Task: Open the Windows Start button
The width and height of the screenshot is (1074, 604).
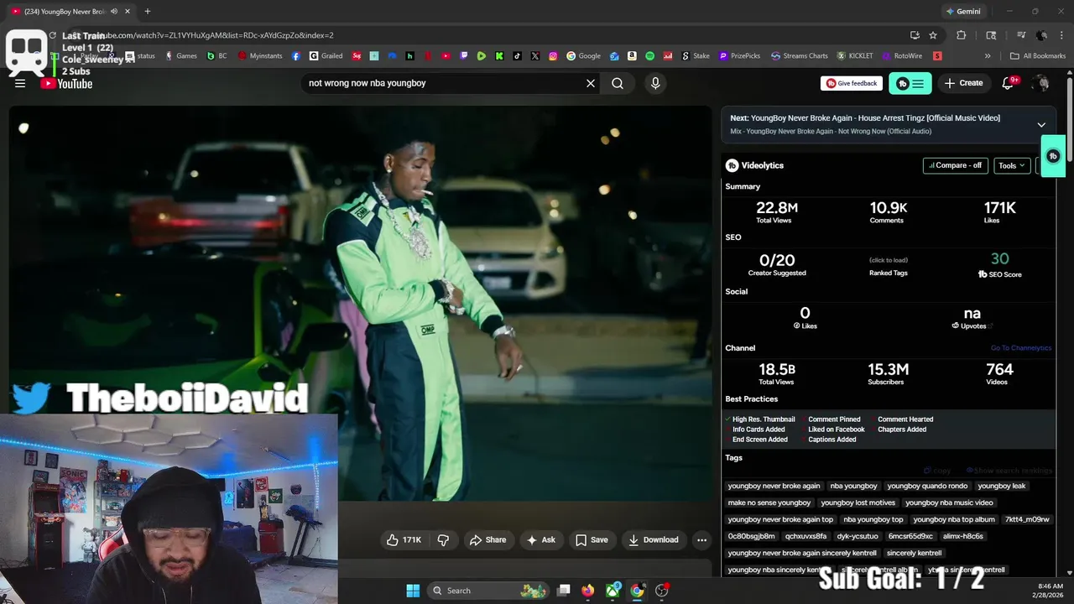Action: pos(413,591)
